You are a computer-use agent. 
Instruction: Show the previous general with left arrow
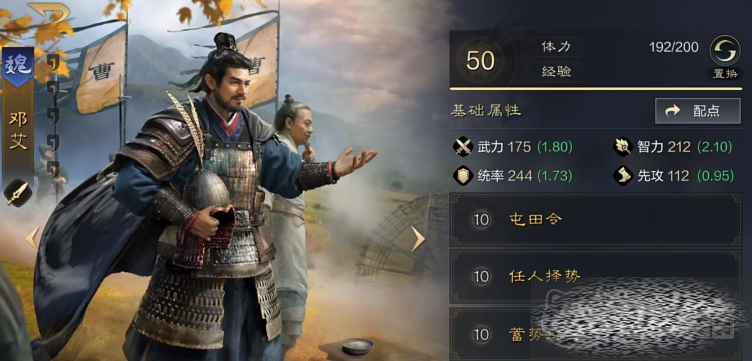[x=32, y=239]
